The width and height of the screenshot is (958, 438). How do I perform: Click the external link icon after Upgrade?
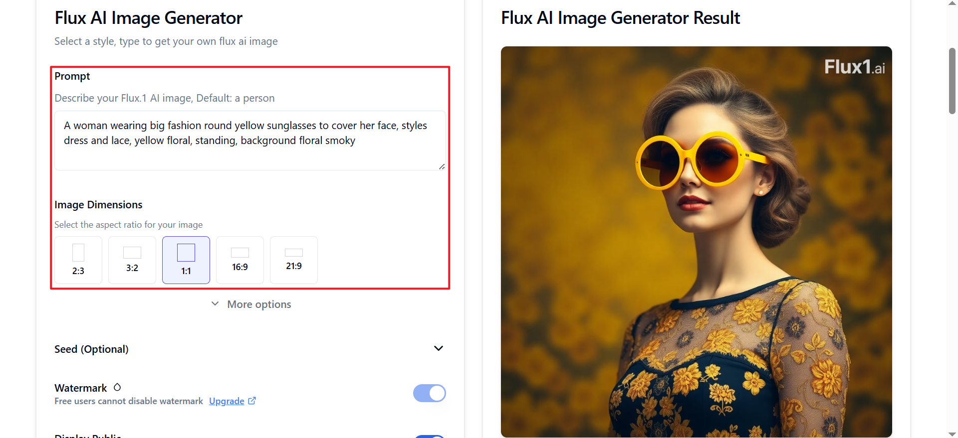[252, 401]
